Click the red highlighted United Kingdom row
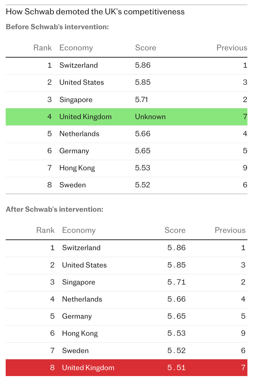This screenshot has width=255, height=385. [126, 368]
